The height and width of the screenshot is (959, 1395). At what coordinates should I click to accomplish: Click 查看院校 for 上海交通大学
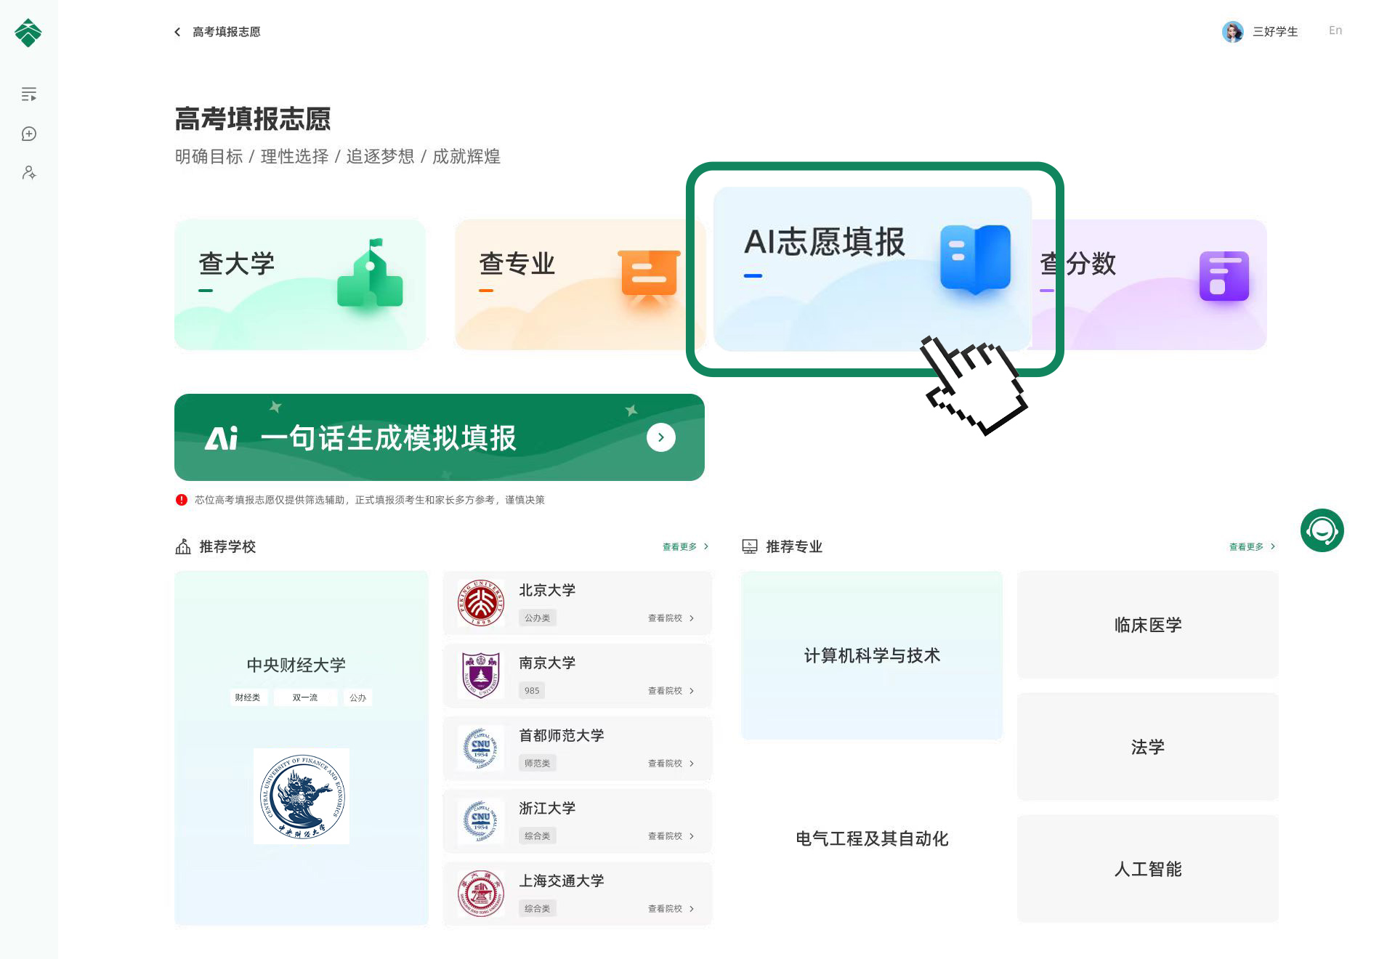tap(670, 909)
